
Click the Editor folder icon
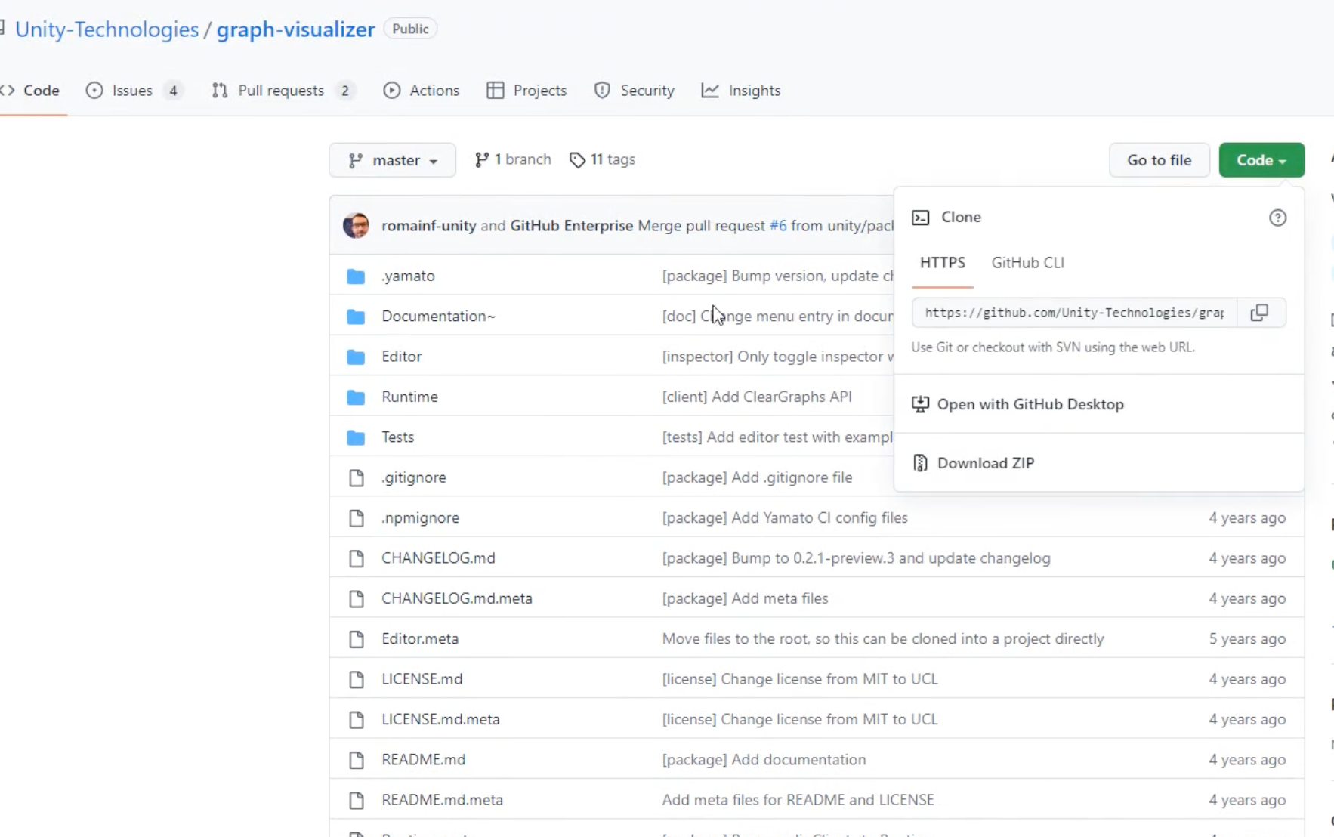pyautogui.click(x=356, y=357)
